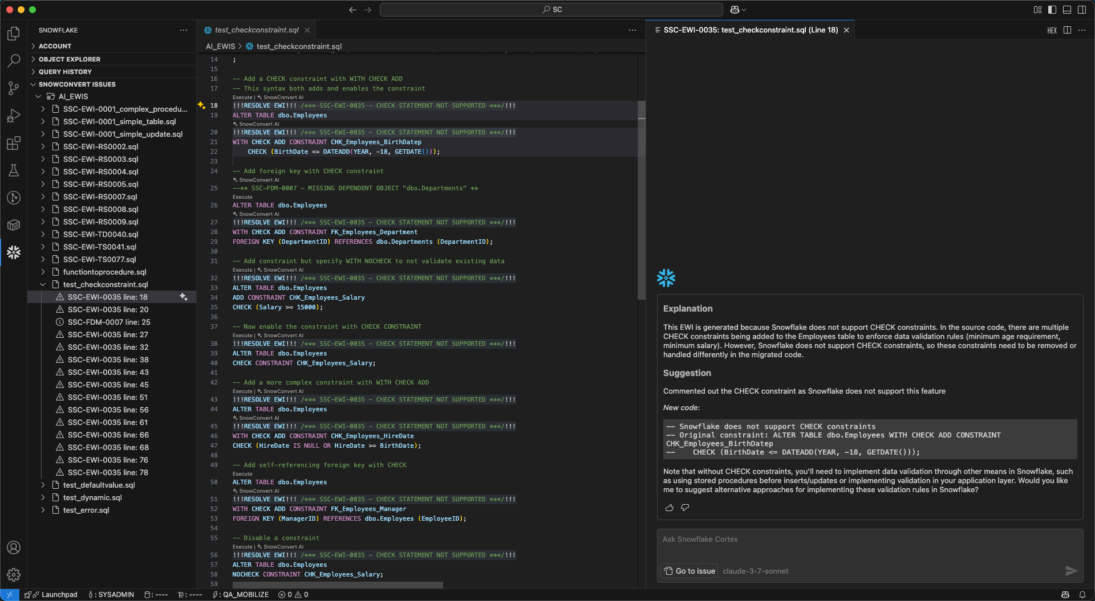Toggle the bottom panel visibility
Screen dimensions: 1095x601
tap(1067, 10)
